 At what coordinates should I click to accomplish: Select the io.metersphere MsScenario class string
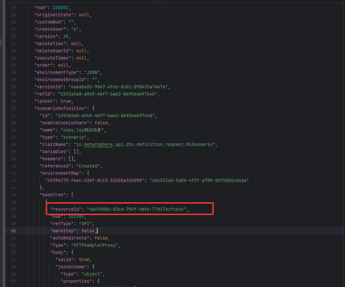click(144, 145)
